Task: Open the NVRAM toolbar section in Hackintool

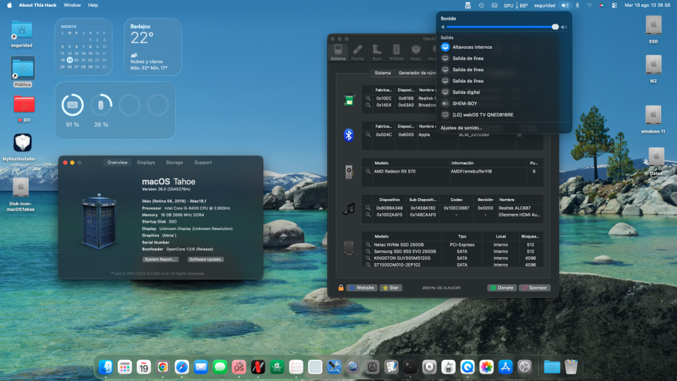Action: pyautogui.click(x=396, y=52)
